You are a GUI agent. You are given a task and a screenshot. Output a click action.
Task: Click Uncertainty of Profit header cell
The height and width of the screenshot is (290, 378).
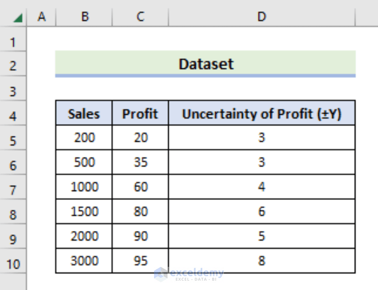pos(261,114)
